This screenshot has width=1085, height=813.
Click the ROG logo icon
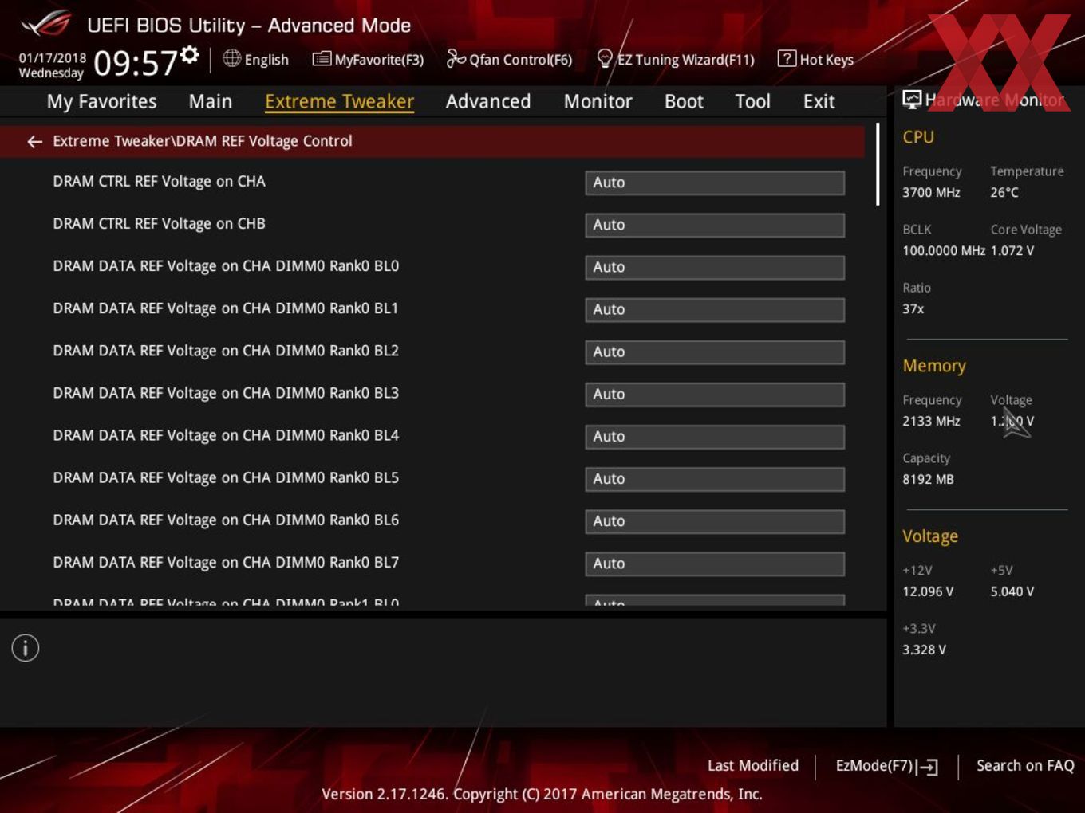(46, 24)
